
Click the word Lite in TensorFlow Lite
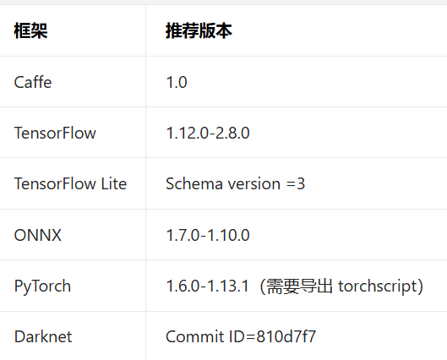(x=114, y=183)
